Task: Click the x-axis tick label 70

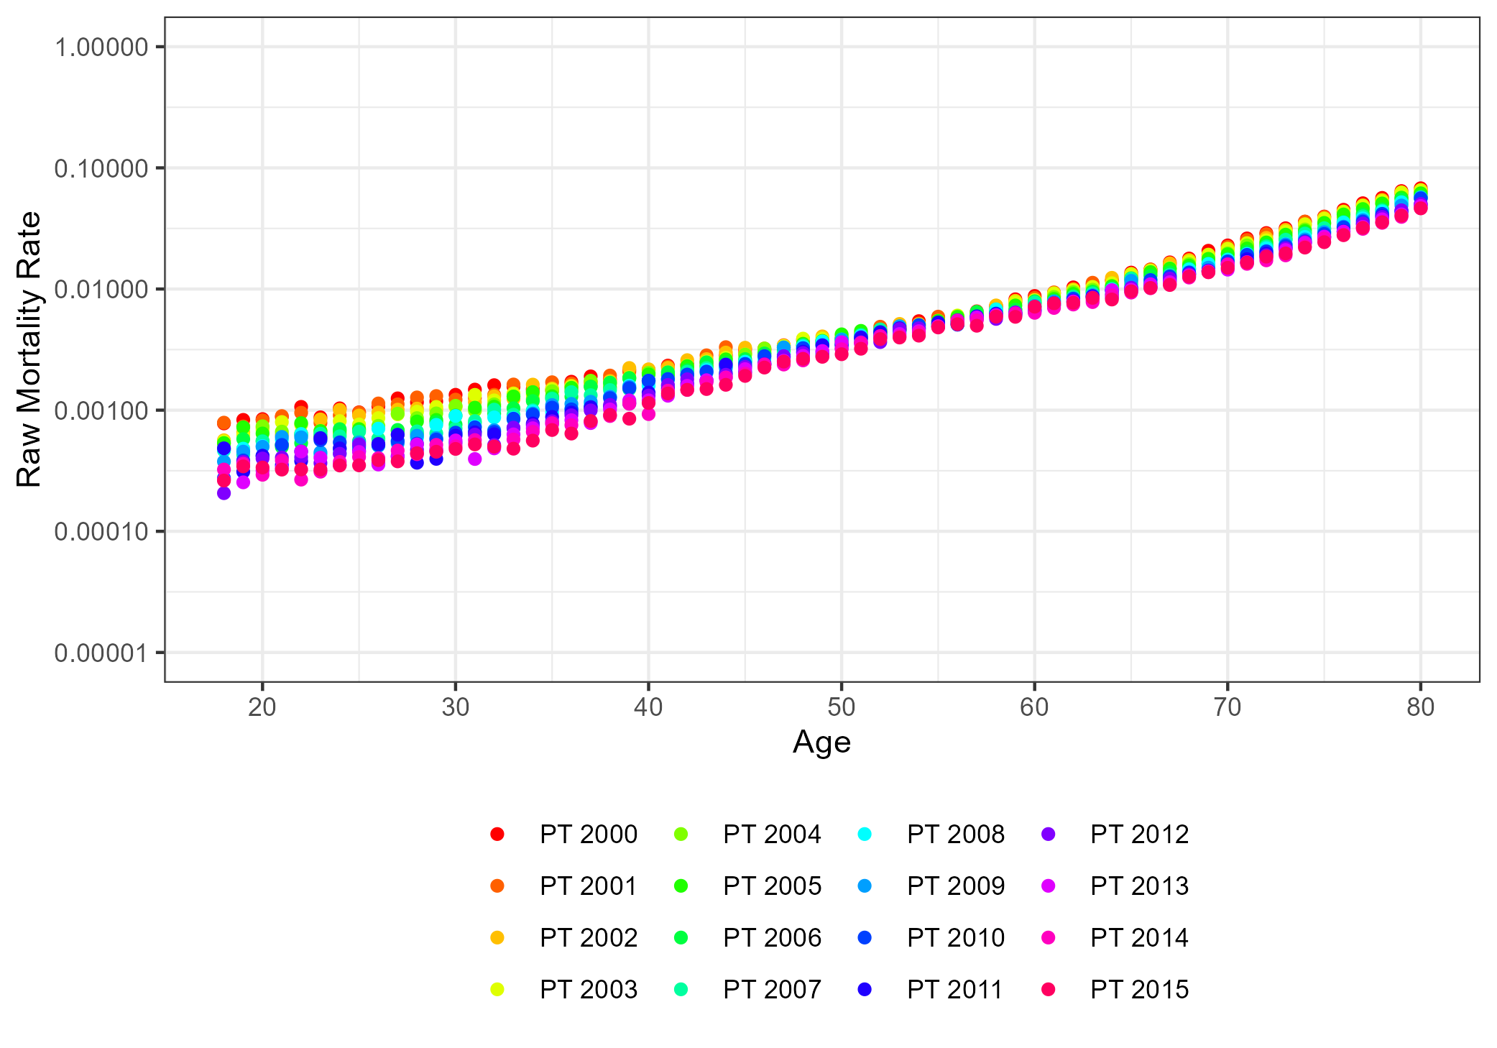Action: click(x=1227, y=707)
